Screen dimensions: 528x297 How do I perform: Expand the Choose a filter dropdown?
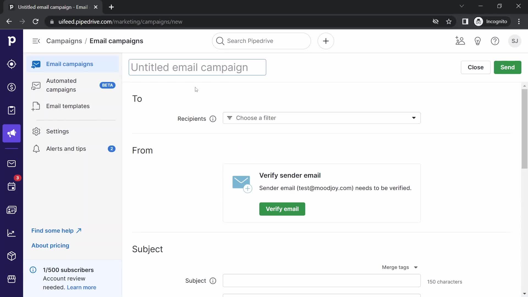tap(321, 118)
